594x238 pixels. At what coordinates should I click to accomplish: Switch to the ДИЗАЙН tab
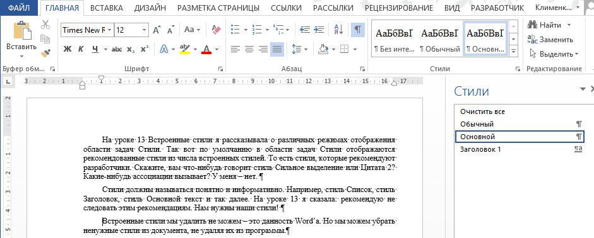tap(150, 8)
